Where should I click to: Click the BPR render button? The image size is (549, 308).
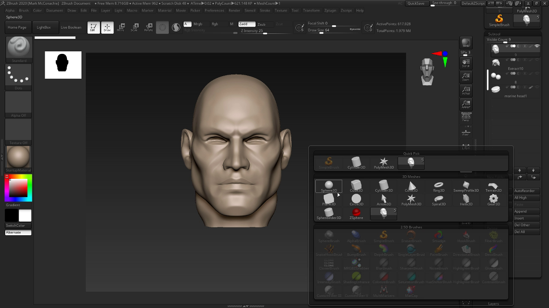click(466, 43)
